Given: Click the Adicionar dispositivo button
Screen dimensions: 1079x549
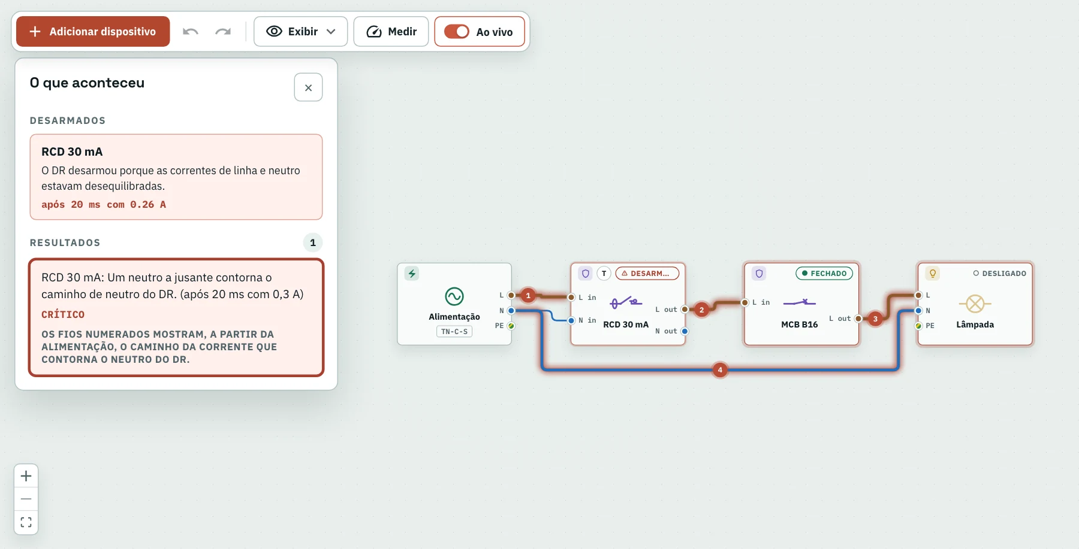Looking at the screenshot, I should [x=93, y=31].
